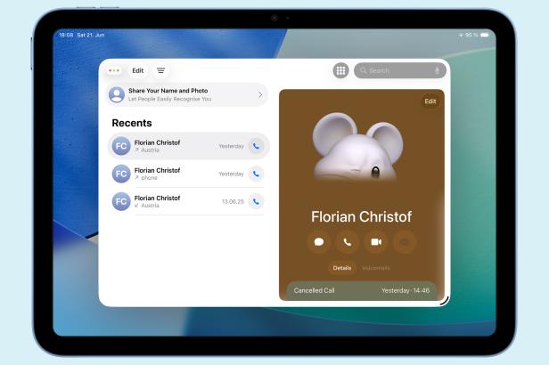The height and width of the screenshot is (365, 549).
Task: Click the Recents heading
Action: coord(132,123)
